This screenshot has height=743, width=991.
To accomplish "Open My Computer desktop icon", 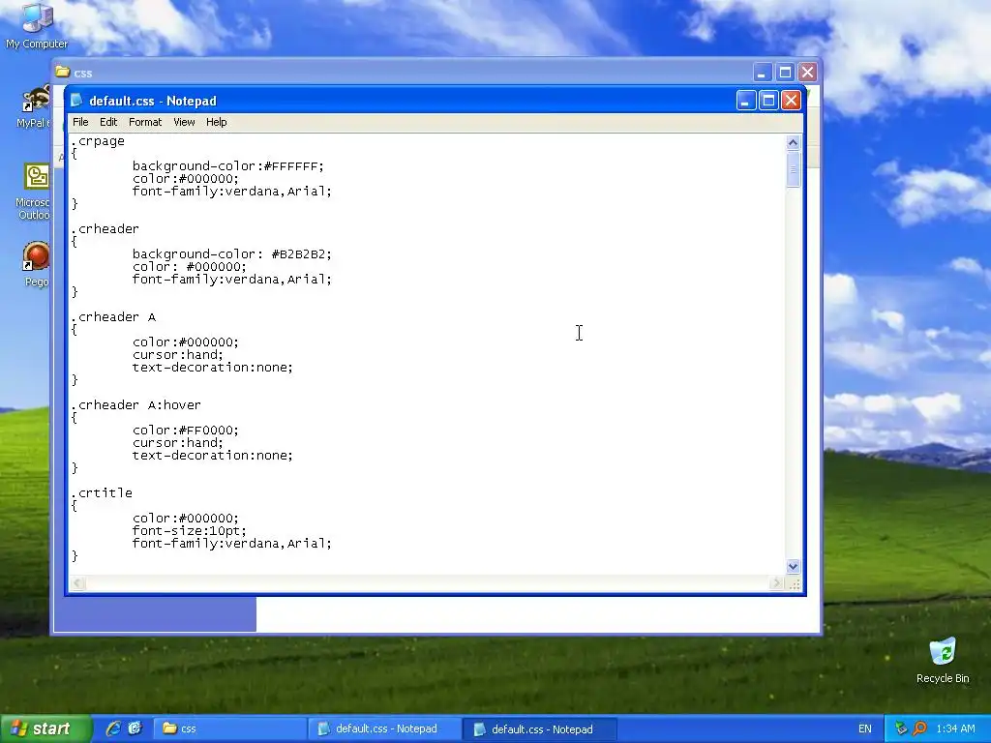I will pyautogui.click(x=37, y=25).
